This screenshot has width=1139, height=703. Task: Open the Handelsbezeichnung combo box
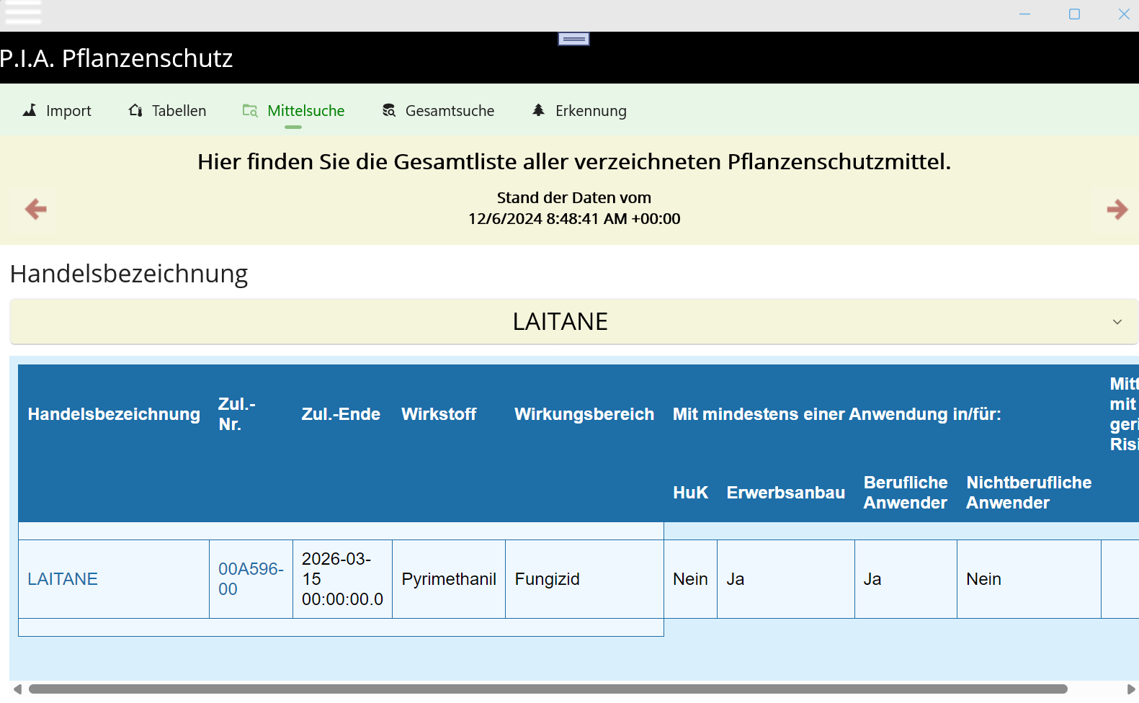(573, 321)
